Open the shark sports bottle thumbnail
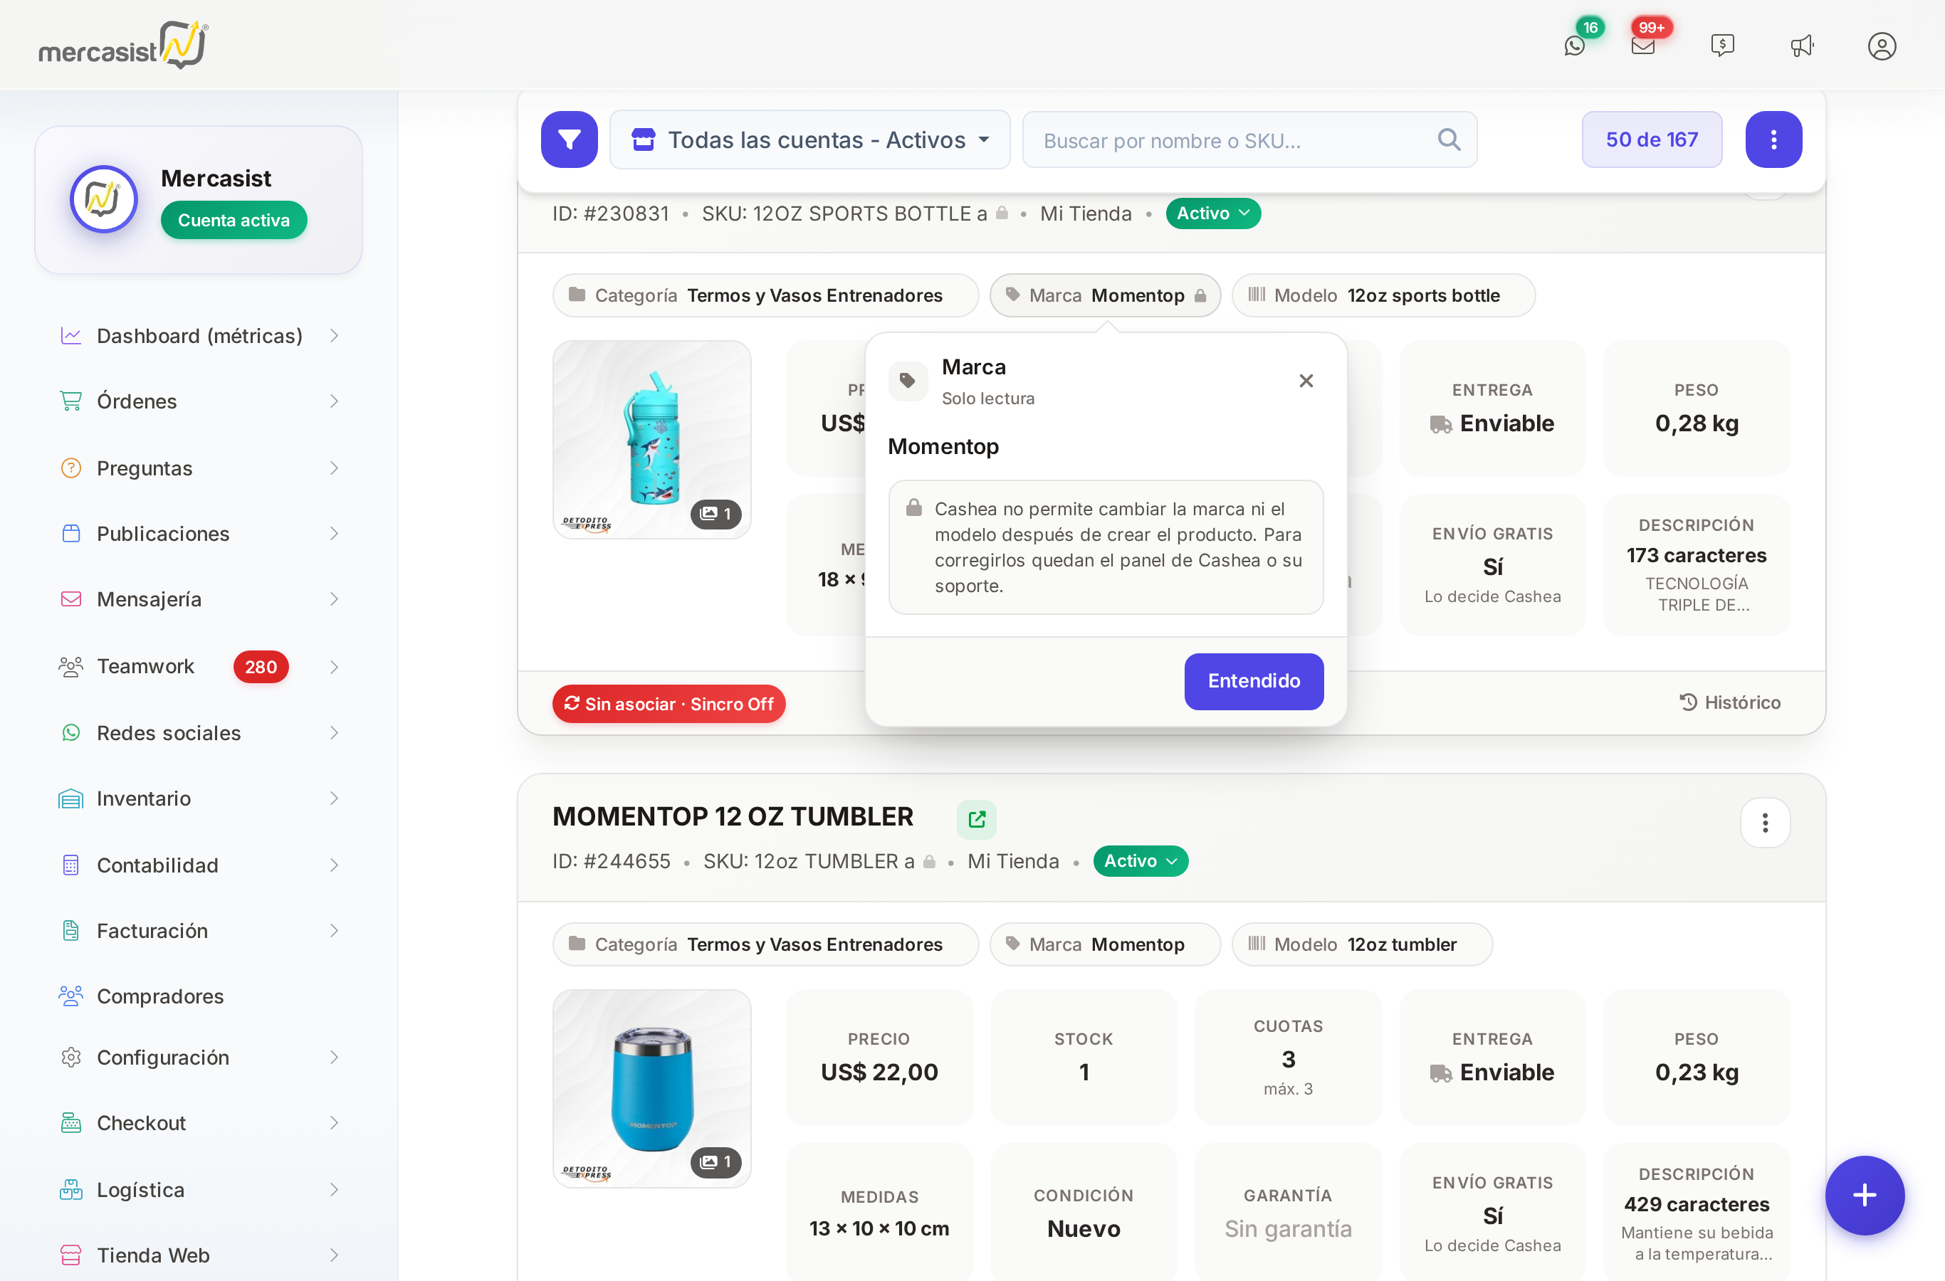Screen dimensions: 1945x1281 tap(651, 440)
